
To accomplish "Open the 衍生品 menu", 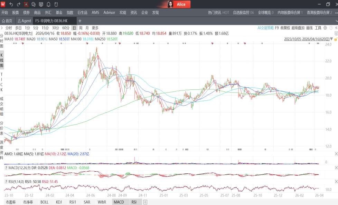I will tap(83, 12).
